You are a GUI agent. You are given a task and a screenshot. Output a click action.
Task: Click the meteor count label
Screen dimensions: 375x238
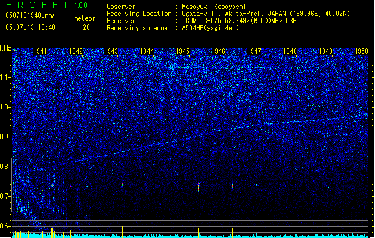[x=85, y=18]
